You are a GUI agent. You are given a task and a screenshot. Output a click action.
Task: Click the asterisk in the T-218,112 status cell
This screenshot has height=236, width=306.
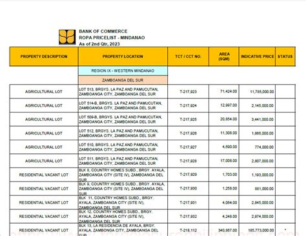click(x=285, y=230)
